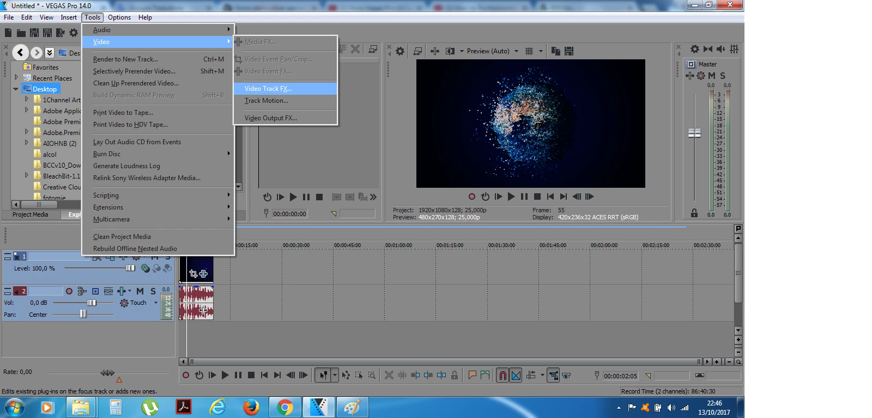The height and width of the screenshot is (418, 872).
Task: Choose Lay Out Audio CD from Events
Action: 158,142
